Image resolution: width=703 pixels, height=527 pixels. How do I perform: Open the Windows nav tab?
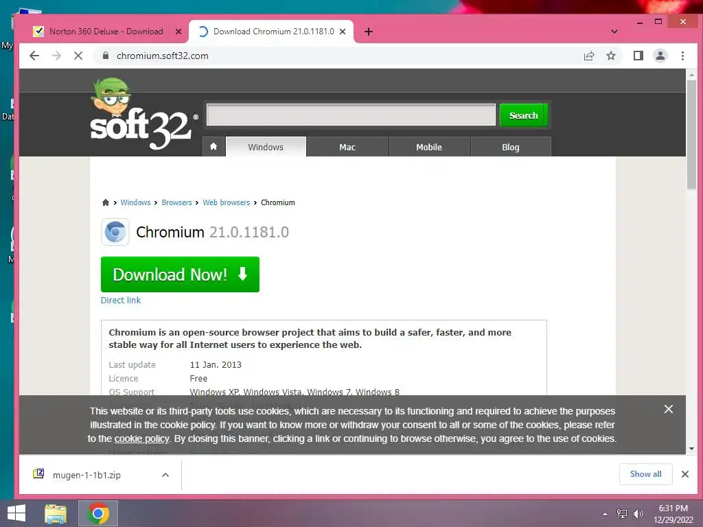point(266,147)
